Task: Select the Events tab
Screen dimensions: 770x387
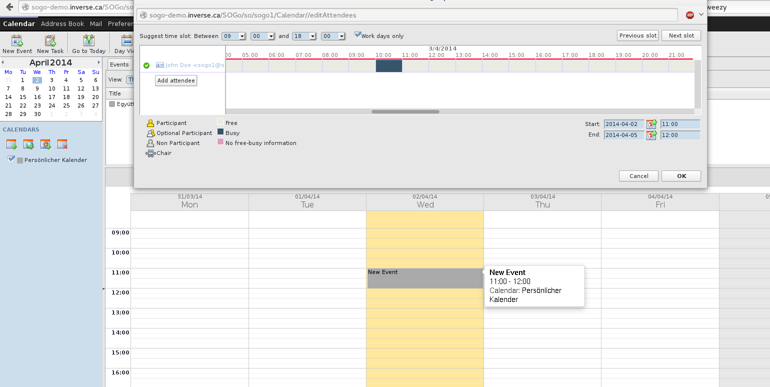Action: click(x=119, y=64)
